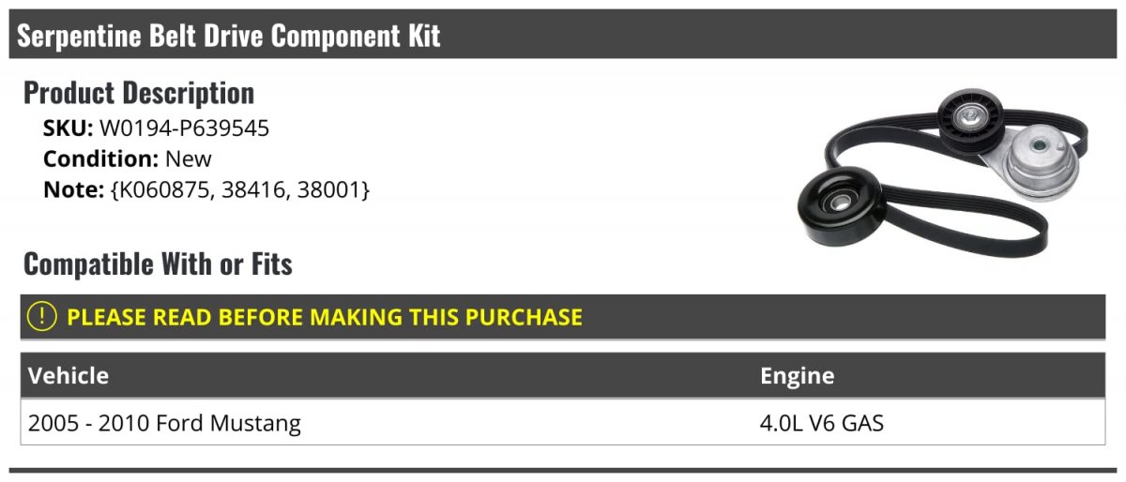Select SKU number W0194-P639545

pos(184,128)
